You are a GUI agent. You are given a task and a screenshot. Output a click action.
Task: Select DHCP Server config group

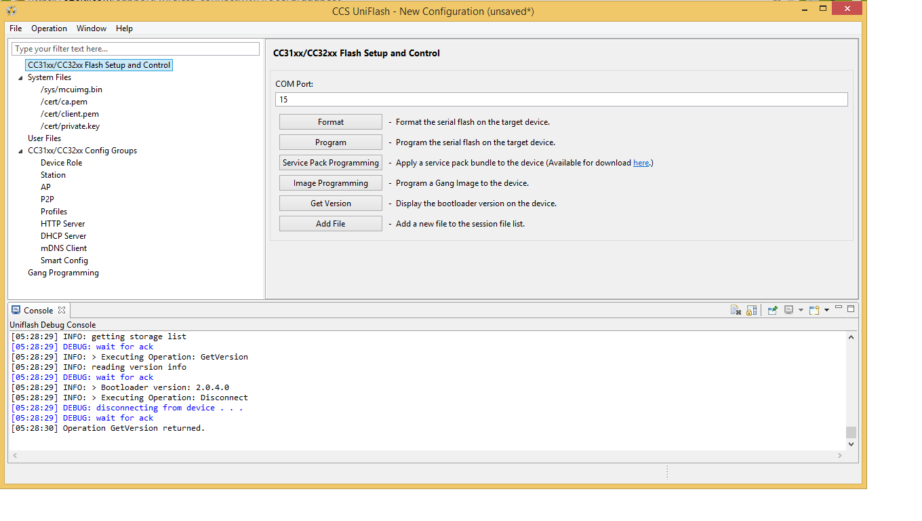click(63, 236)
